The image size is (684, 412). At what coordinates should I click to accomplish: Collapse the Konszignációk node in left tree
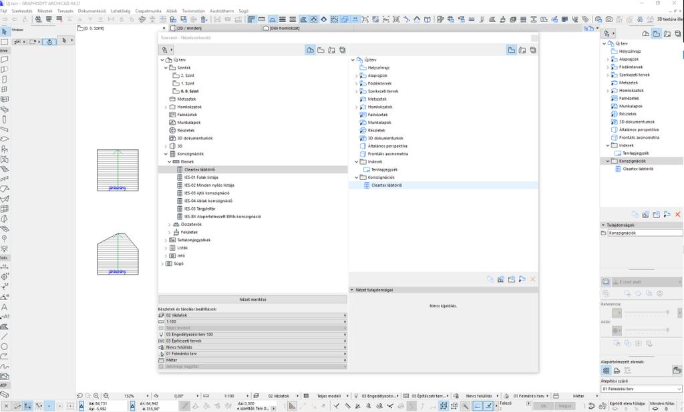(166, 154)
